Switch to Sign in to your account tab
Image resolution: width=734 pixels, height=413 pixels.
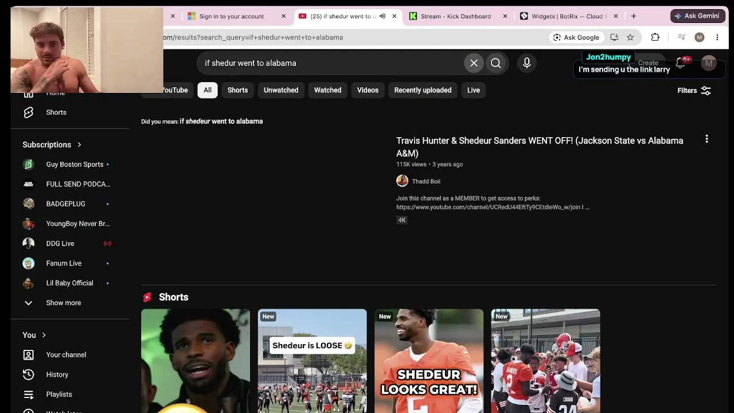(232, 16)
